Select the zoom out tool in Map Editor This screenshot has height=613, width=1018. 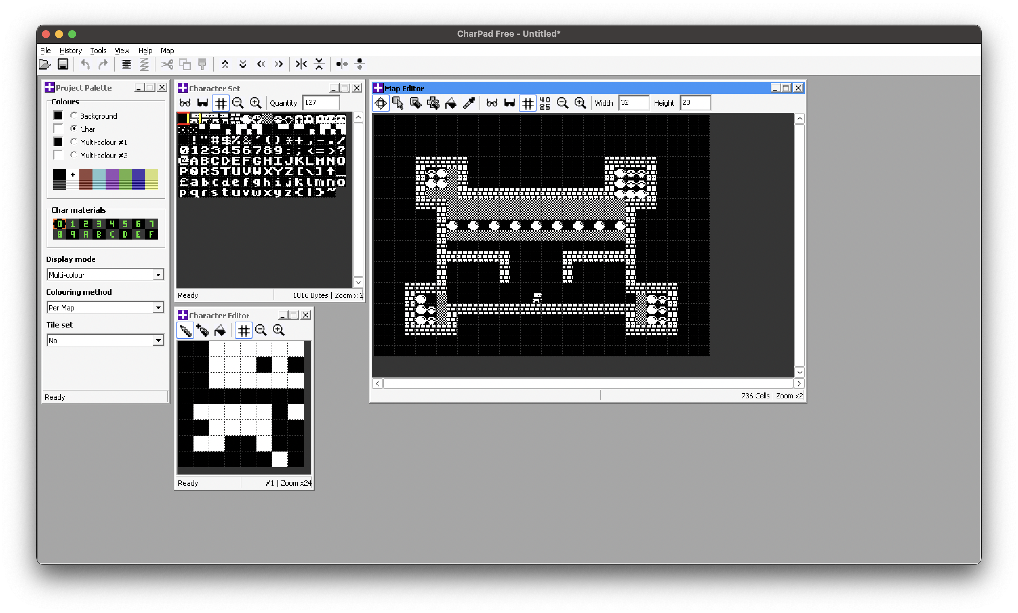563,102
